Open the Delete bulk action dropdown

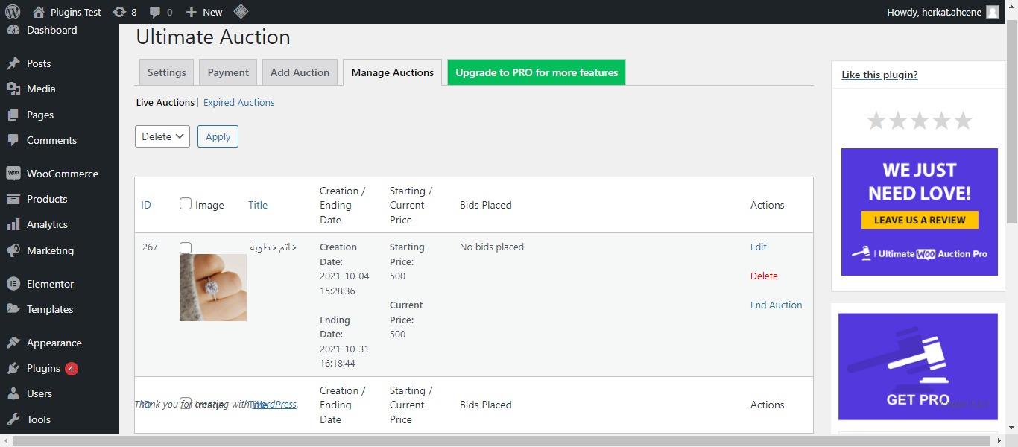(x=162, y=136)
